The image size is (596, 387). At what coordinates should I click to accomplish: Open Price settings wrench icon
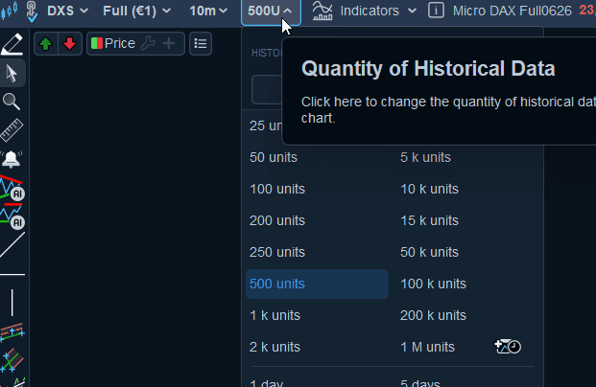tap(148, 44)
